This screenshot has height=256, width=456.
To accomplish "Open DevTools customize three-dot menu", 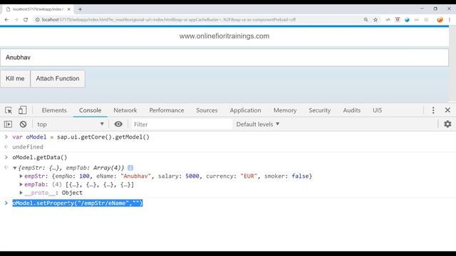I will point(433,110).
